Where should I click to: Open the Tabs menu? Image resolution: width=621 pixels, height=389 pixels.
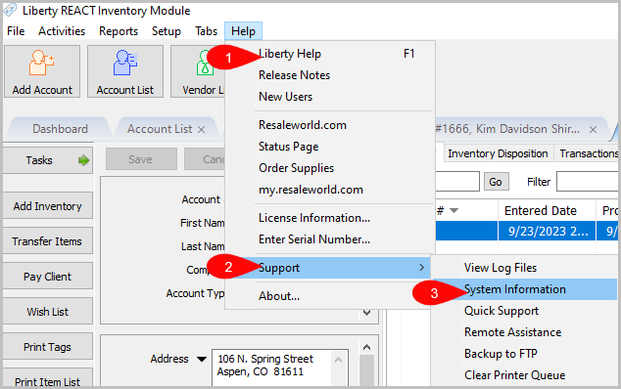point(206,31)
